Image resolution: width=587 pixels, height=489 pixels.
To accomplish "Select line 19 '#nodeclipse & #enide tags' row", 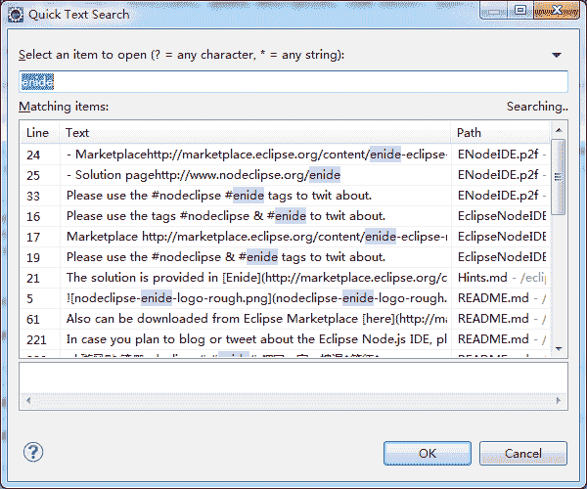I will click(x=286, y=257).
